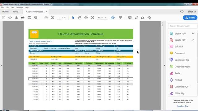198x111 pixels.
Task: Click the document vertical scrollbar thumb
Action: point(162,25)
